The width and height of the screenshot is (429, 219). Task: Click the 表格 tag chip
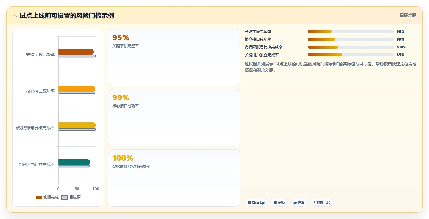[279, 202]
